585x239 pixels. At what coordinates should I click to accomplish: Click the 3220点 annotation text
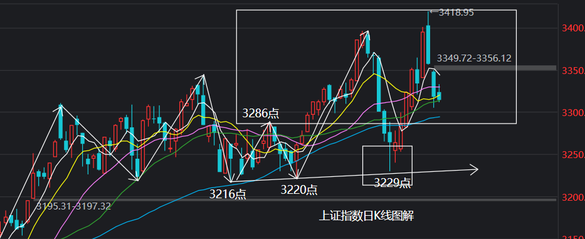point(299,190)
